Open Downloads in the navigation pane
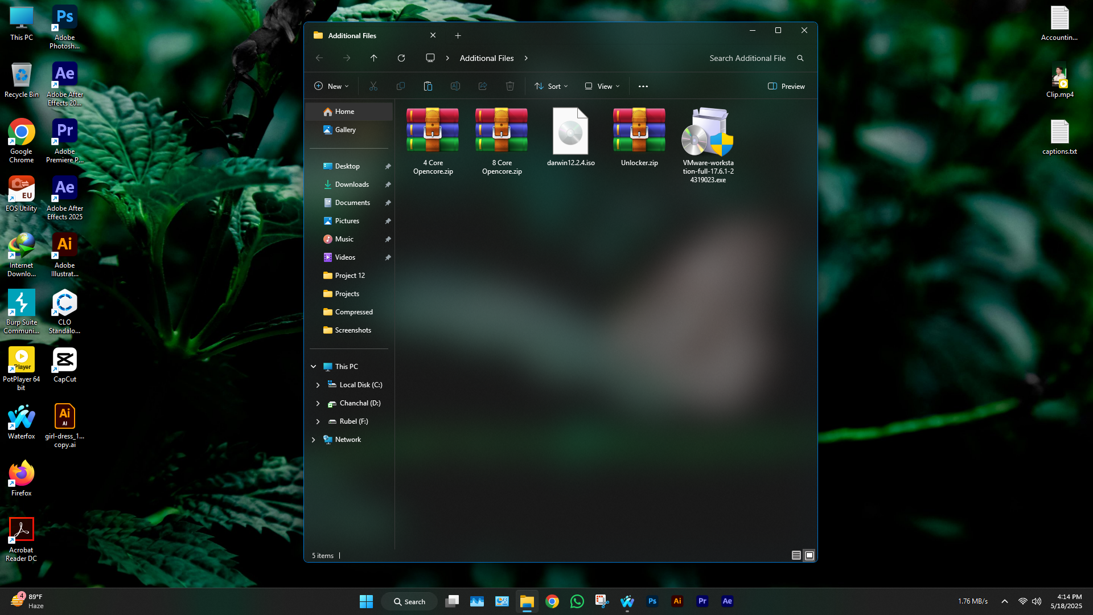 [352, 184]
